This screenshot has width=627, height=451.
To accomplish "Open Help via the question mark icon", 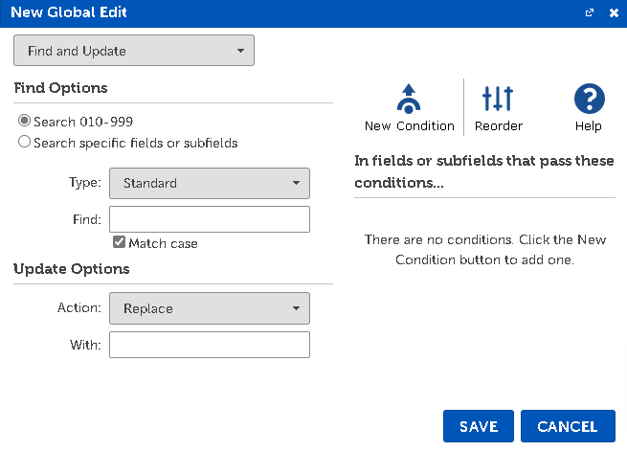I will pos(589,99).
